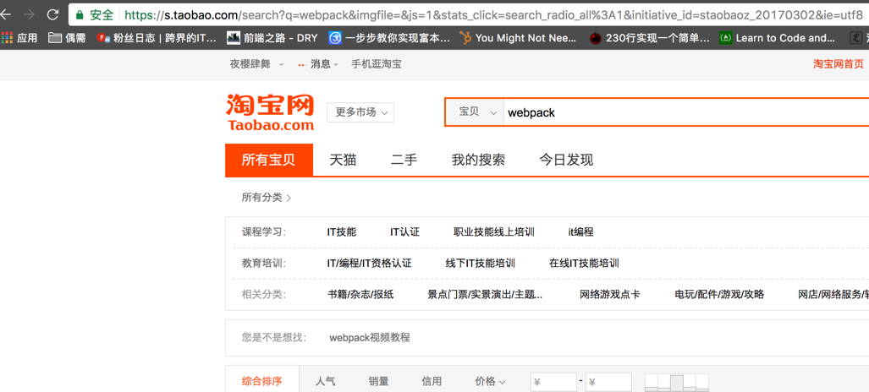The height and width of the screenshot is (392, 869).
Task: Select the 所有宝贝 tab
Action: (269, 161)
